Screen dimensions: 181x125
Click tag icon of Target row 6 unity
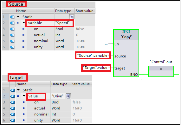pos(12,120)
